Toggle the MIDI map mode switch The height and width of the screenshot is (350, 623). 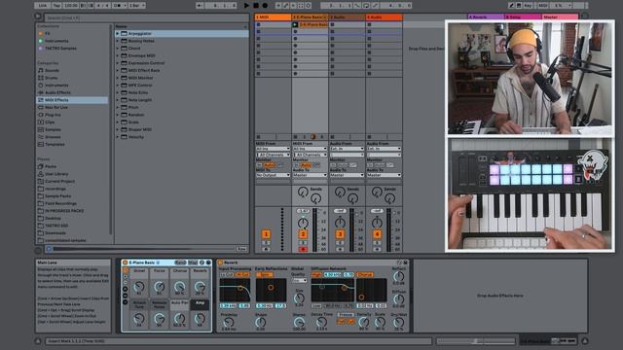tap(542, 6)
